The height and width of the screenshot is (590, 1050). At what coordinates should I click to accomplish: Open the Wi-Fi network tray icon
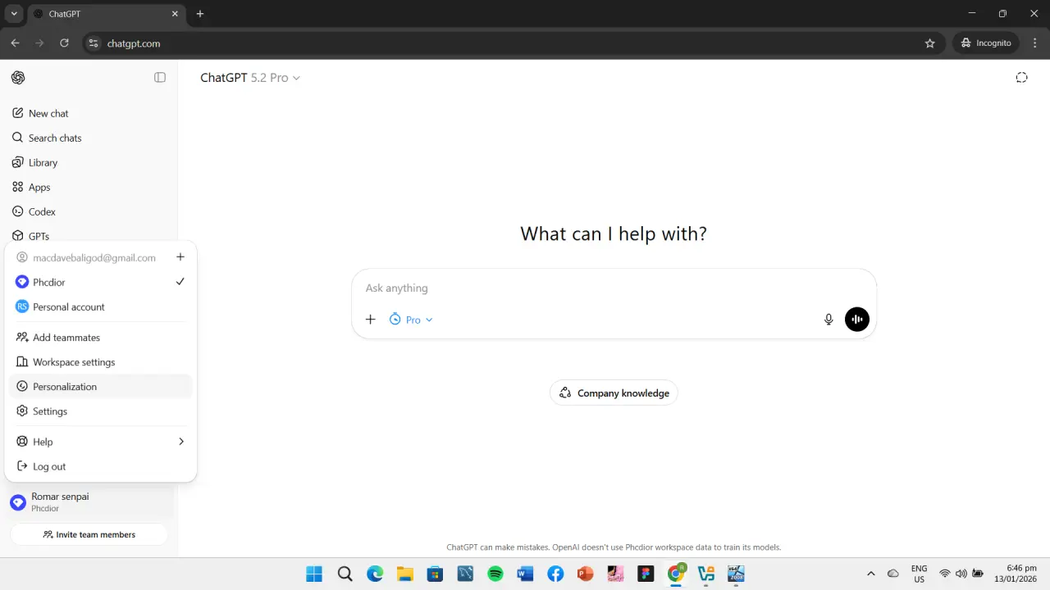click(945, 574)
